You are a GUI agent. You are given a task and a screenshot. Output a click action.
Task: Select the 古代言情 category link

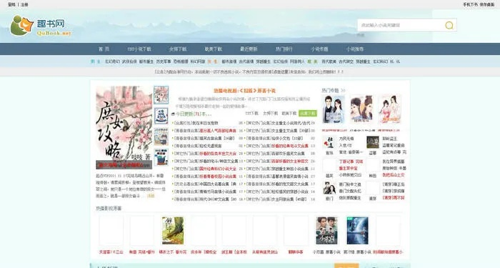tap(246, 61)
